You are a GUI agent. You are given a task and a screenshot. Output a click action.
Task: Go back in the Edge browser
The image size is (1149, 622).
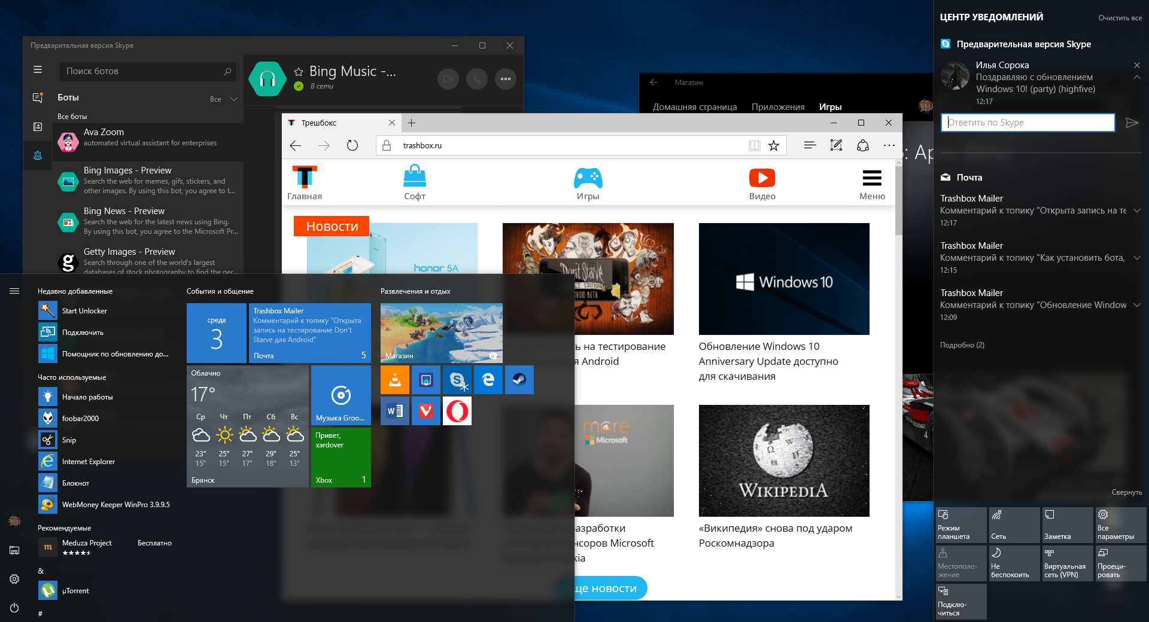click(296, 145)
